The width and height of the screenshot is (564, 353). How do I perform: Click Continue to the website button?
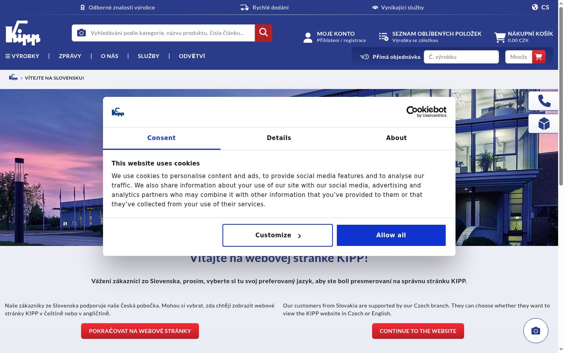click(x=418, y=331)
